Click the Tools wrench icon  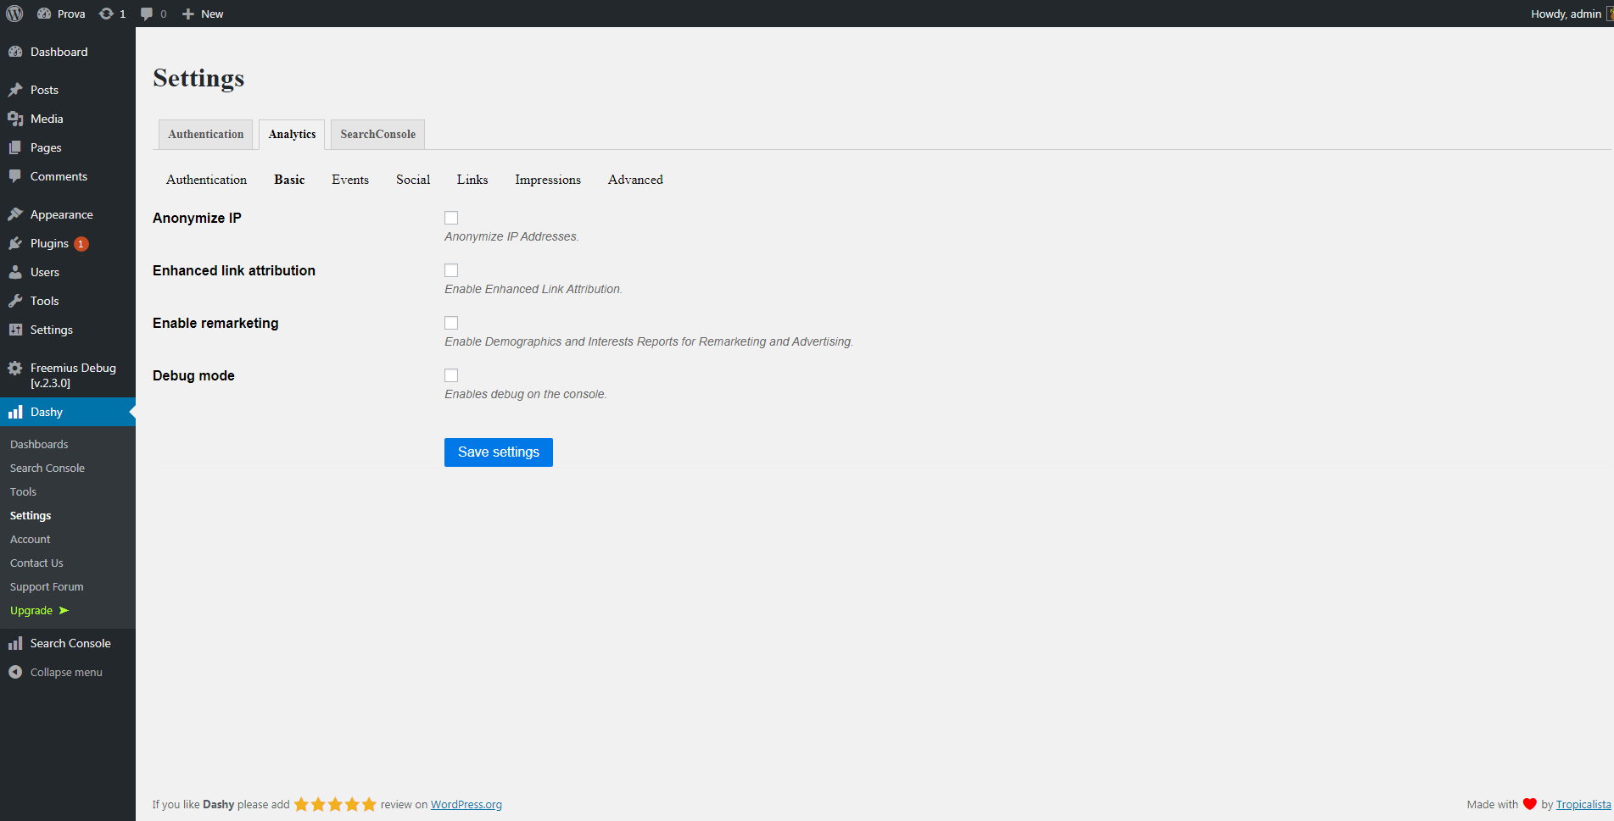tap(15, 301)
